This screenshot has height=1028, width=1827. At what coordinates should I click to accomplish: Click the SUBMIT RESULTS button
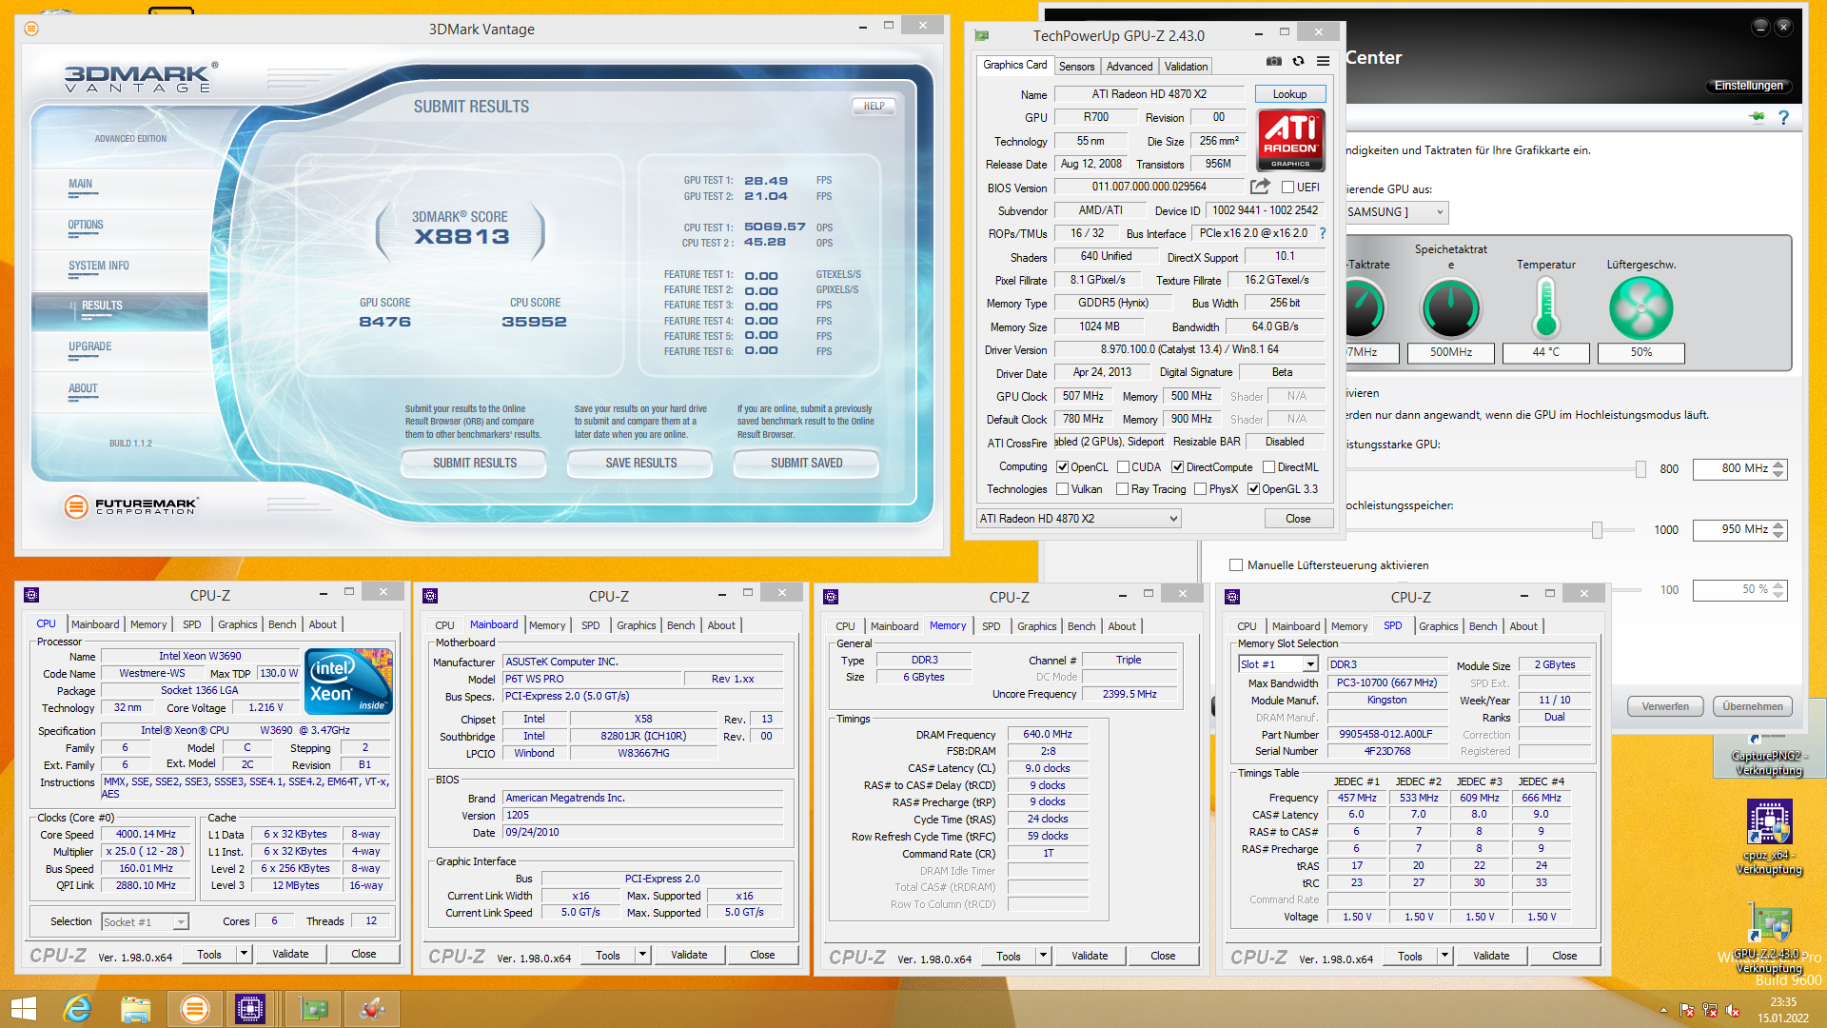pyautogui.click(x=475, y=464)
